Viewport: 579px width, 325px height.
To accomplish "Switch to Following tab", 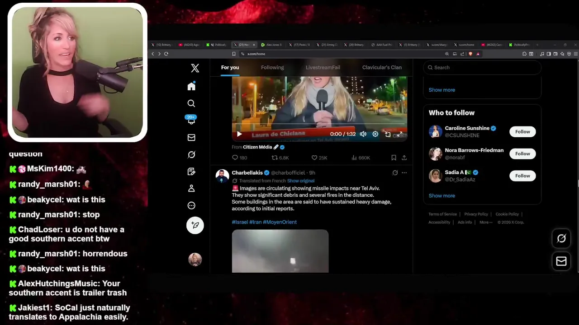I will [272, 67].
